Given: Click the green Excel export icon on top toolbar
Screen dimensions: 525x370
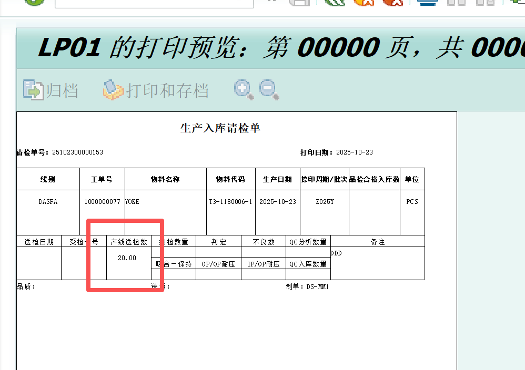Looking at the screenshot, I should point(335,3).
